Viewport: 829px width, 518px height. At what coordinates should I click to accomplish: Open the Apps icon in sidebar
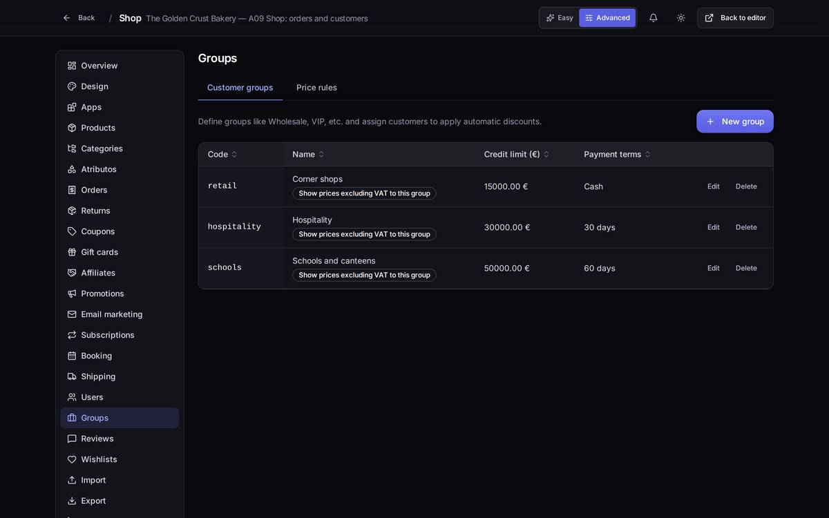pyautogui.click(x=72, y=107)
